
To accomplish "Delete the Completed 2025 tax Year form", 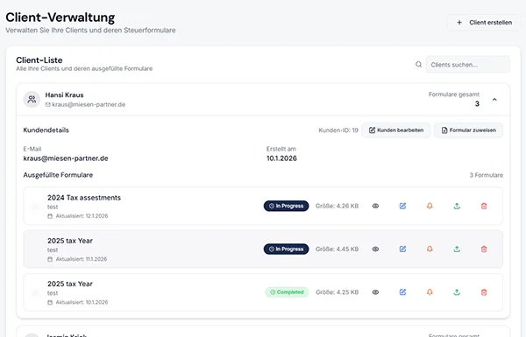I will pos(484,292).
